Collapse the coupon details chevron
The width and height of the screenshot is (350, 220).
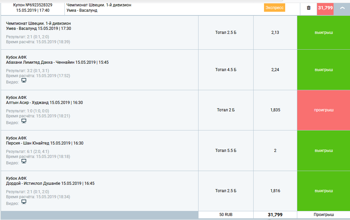pos(342,8)
